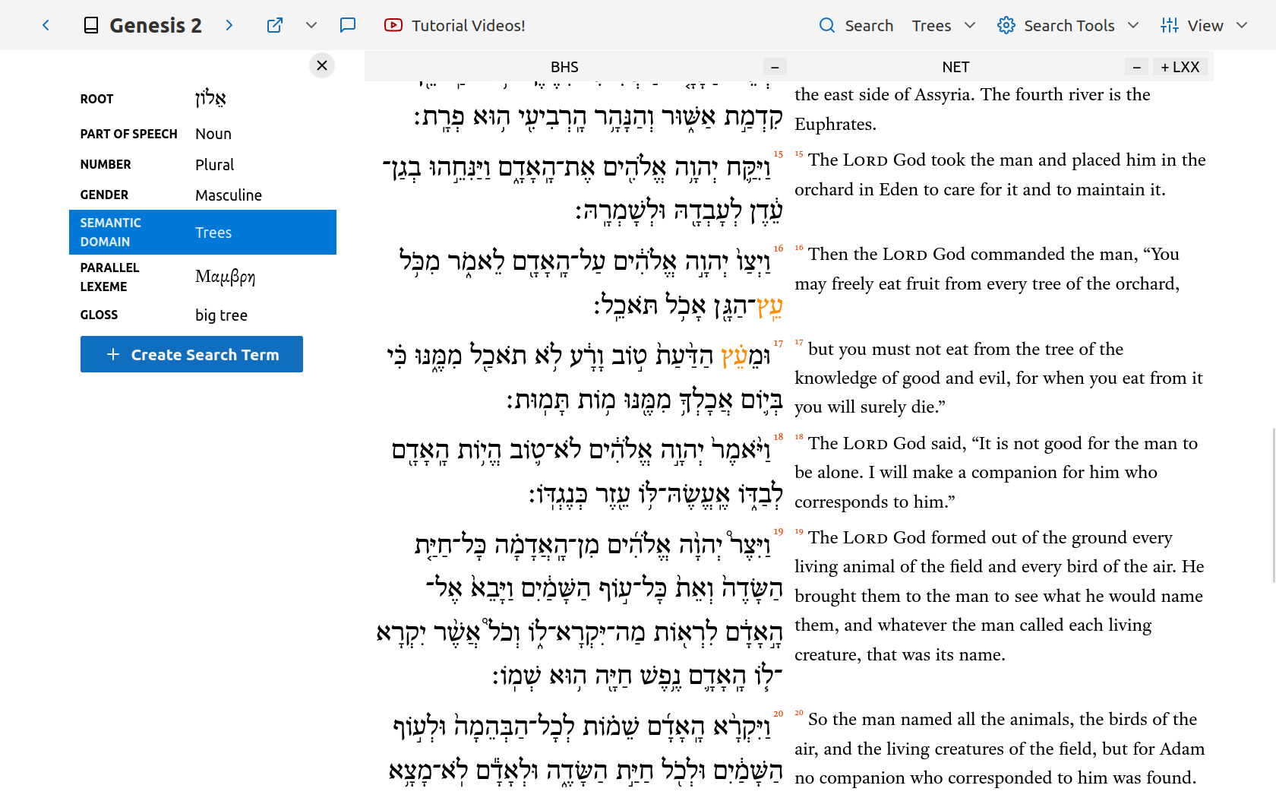Viewport: 1276px width, 798px height.
Task: Select the Gender Masculine value
Action: tap(229, 195)
